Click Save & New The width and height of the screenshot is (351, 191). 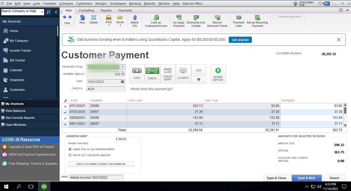click(306, 178)
